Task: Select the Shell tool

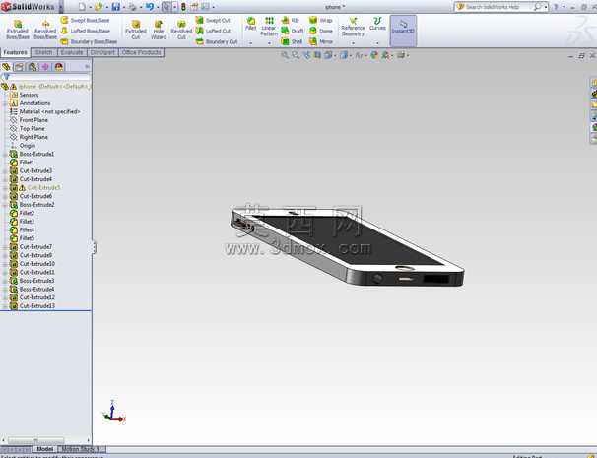Action: coord(292,41)
